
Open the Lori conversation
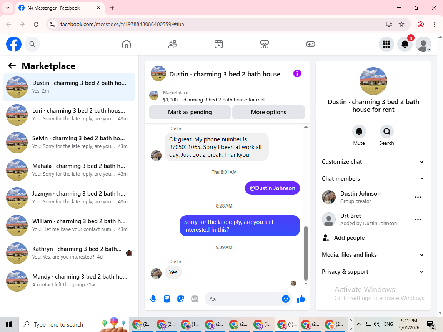click(69, 115)
